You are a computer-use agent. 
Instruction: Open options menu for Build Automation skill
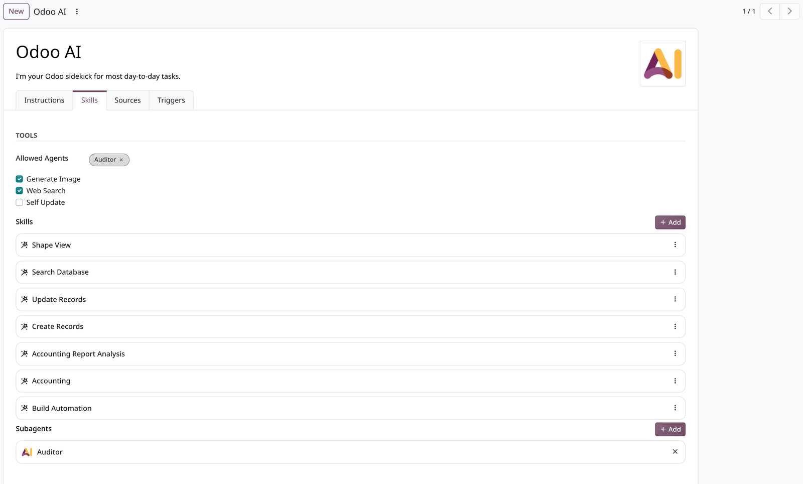click(675, 408)
